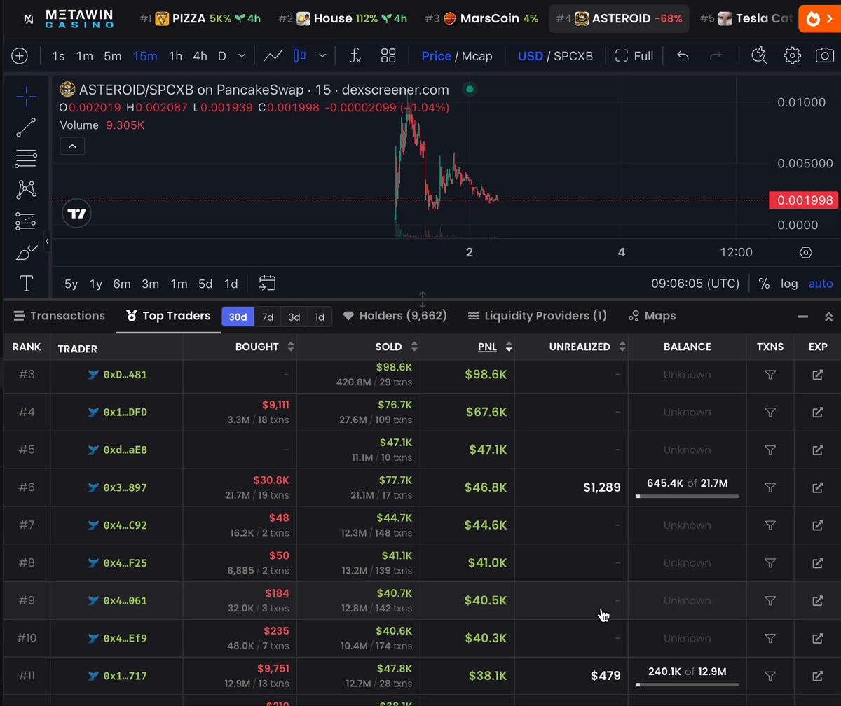Open the candle chart type dropdown
841x706 pixels.
tap(322, 56)
